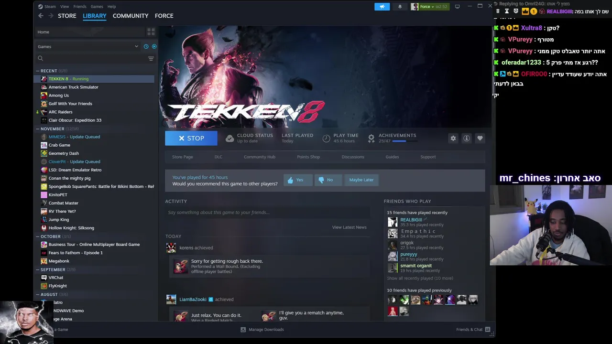Click LiamBaZooki avatar in activity
The width and height of the screenshot is (612, 344).
171,299
